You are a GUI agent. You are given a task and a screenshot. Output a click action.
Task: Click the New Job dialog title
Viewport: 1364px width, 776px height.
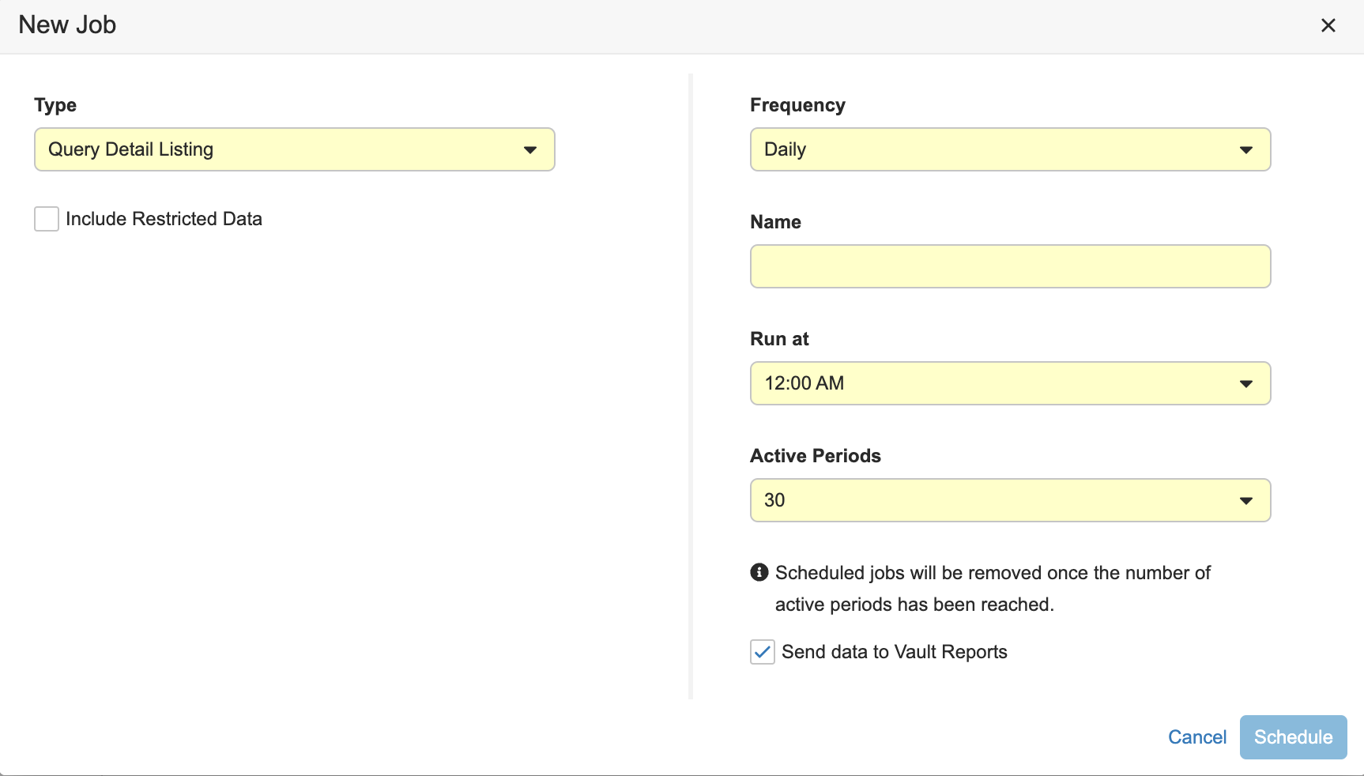point(67,25)
